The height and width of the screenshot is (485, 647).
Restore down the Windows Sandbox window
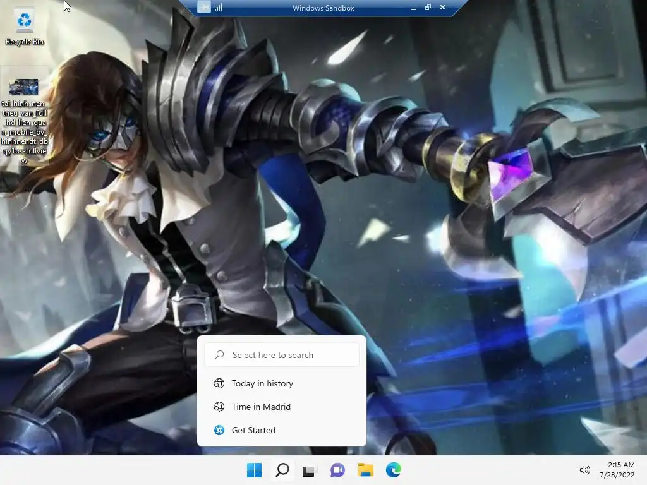coord(428,7)
